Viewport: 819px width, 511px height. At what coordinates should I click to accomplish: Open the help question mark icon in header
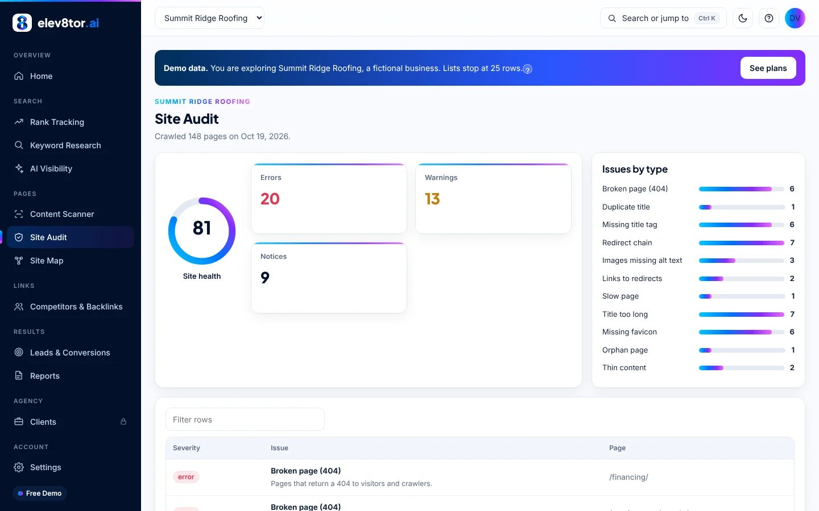[x=769, y=18]
